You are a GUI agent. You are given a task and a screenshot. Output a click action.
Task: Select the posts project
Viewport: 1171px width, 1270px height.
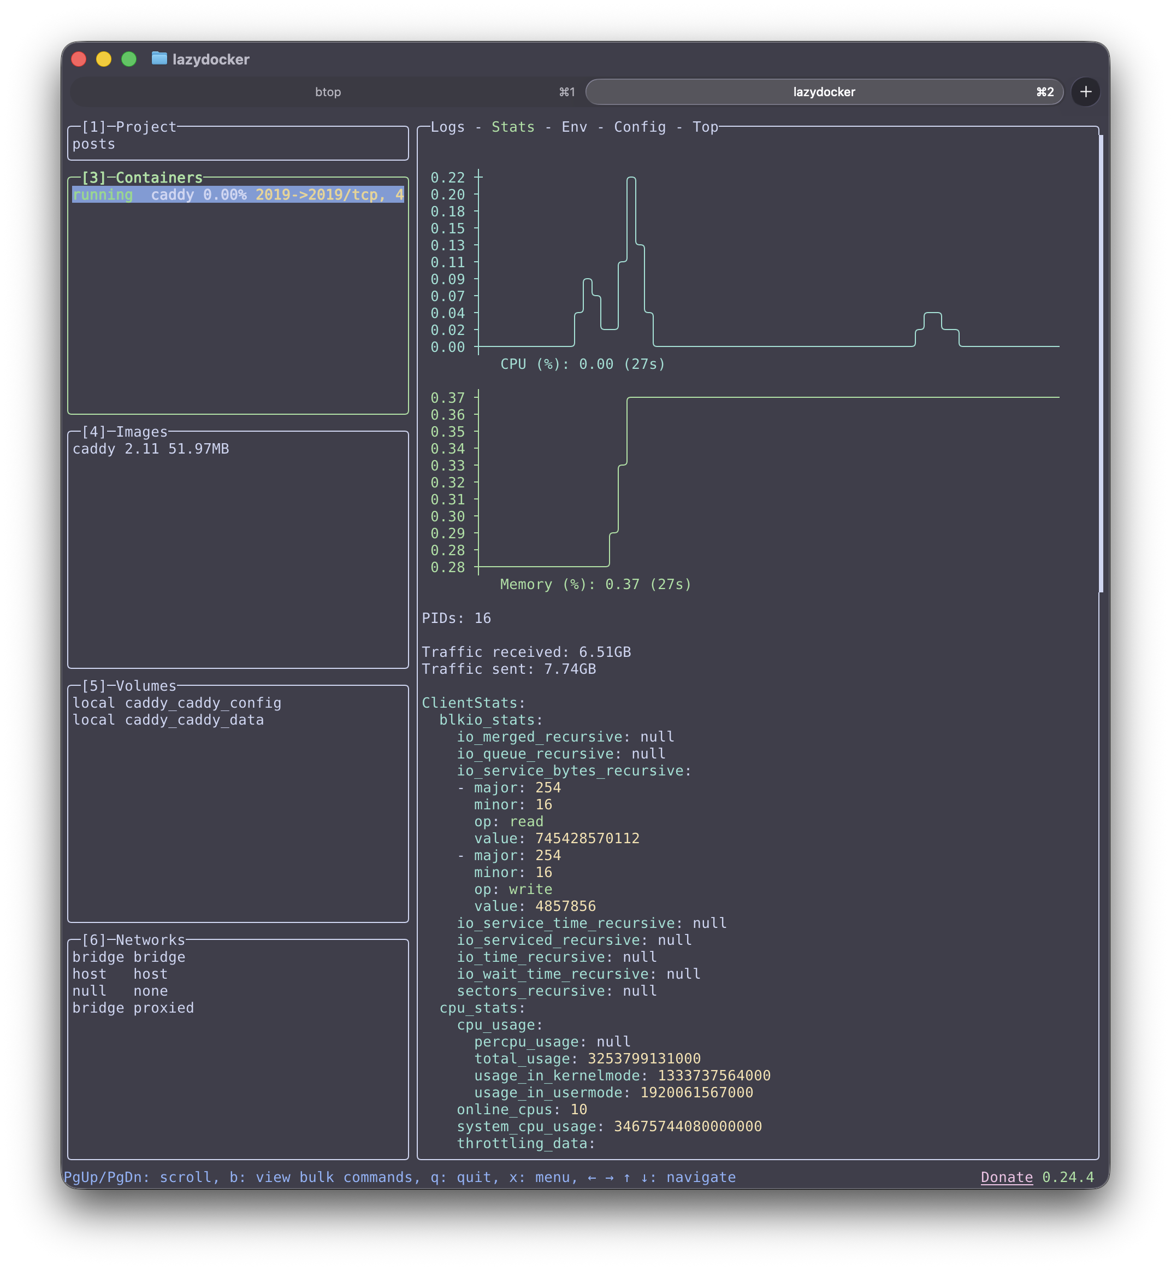click(x=93, y=144)
